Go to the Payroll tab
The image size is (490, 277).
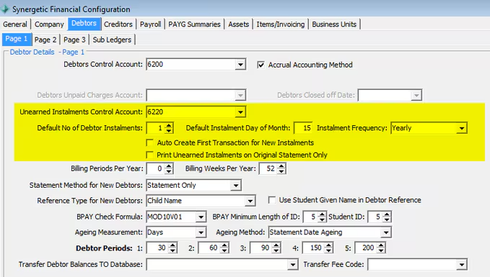(150, 24)
